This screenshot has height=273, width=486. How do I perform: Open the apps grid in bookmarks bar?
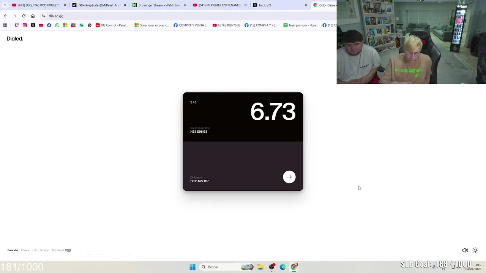[x=5, y=25]
